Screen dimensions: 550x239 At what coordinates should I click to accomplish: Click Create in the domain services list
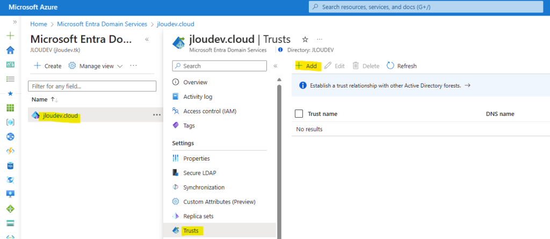47,66
